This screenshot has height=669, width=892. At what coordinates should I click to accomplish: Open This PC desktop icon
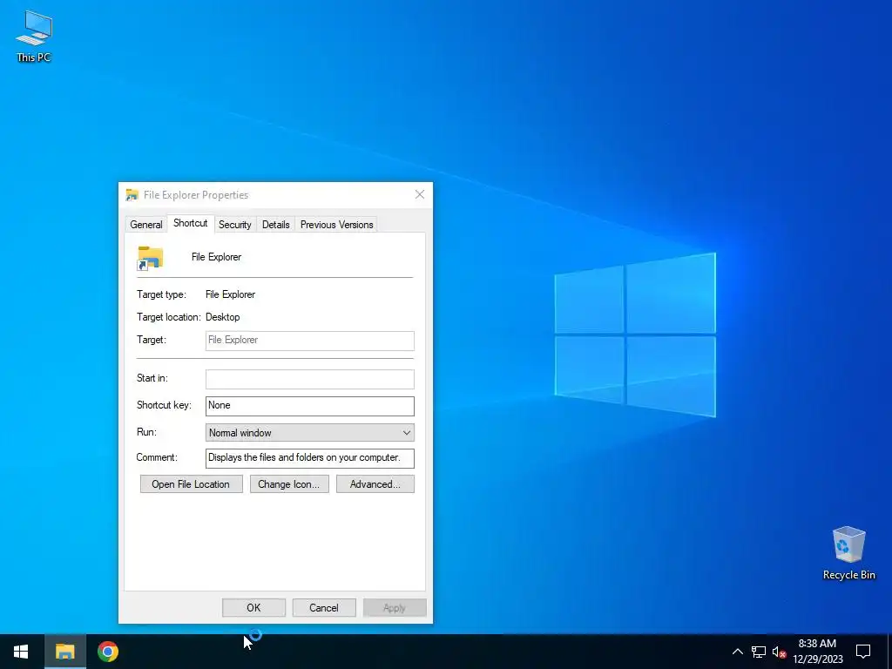(x=34, y=36)
